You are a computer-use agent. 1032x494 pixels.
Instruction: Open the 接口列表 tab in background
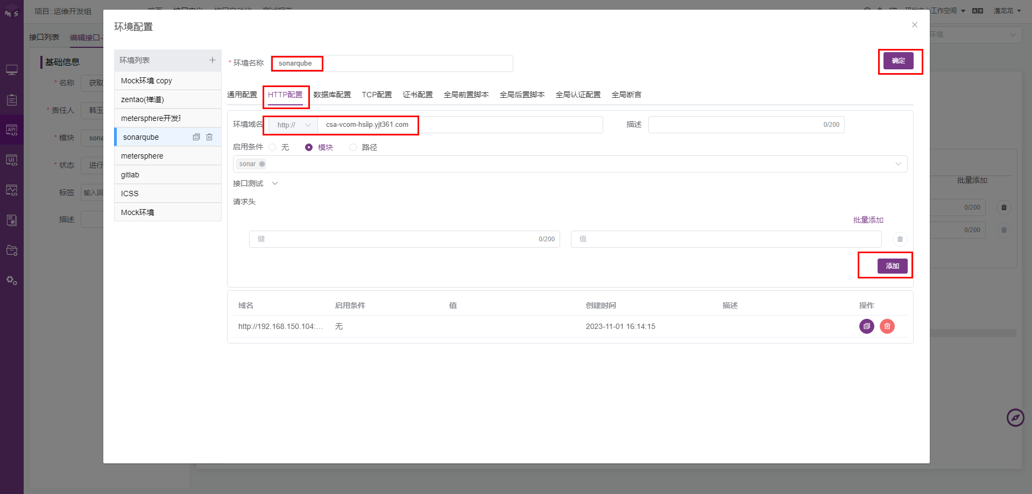click(44, 37)
